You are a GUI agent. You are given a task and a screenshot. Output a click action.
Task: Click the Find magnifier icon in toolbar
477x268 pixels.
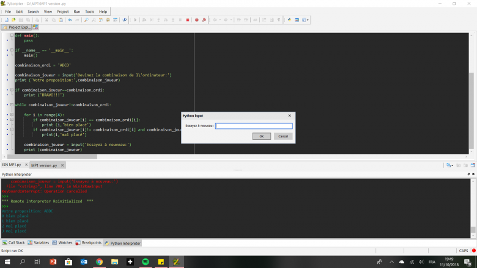point(86,20)
